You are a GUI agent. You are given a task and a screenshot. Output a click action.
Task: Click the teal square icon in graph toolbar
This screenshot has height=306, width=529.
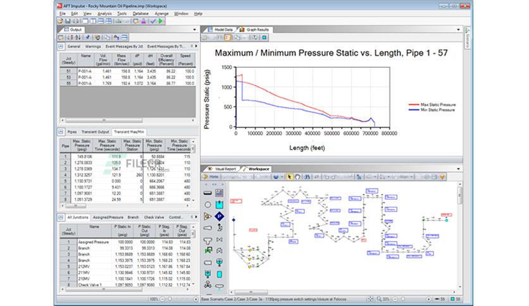point(264,37)
